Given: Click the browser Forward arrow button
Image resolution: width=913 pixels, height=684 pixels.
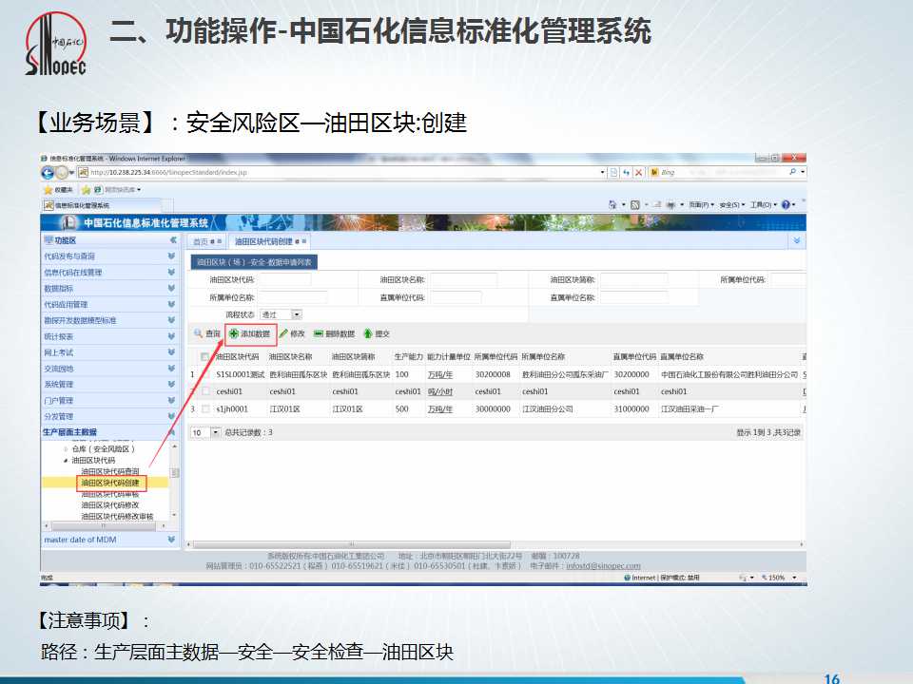Looking at the screenshot, I should 61,172.
